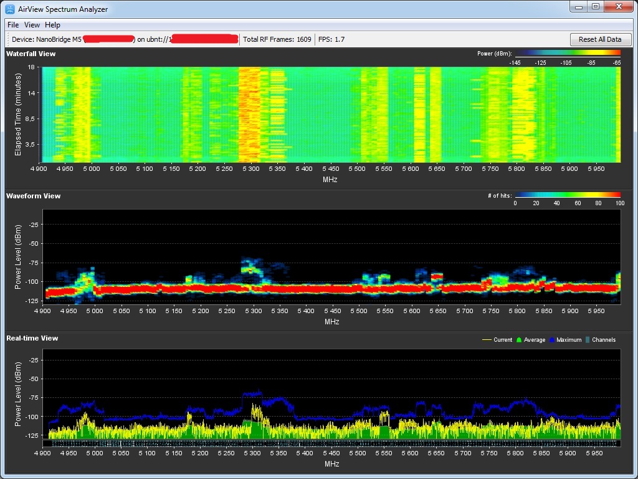Click the Total RF Frames counter
Screen dimensions: 638x479
point(277,39)
